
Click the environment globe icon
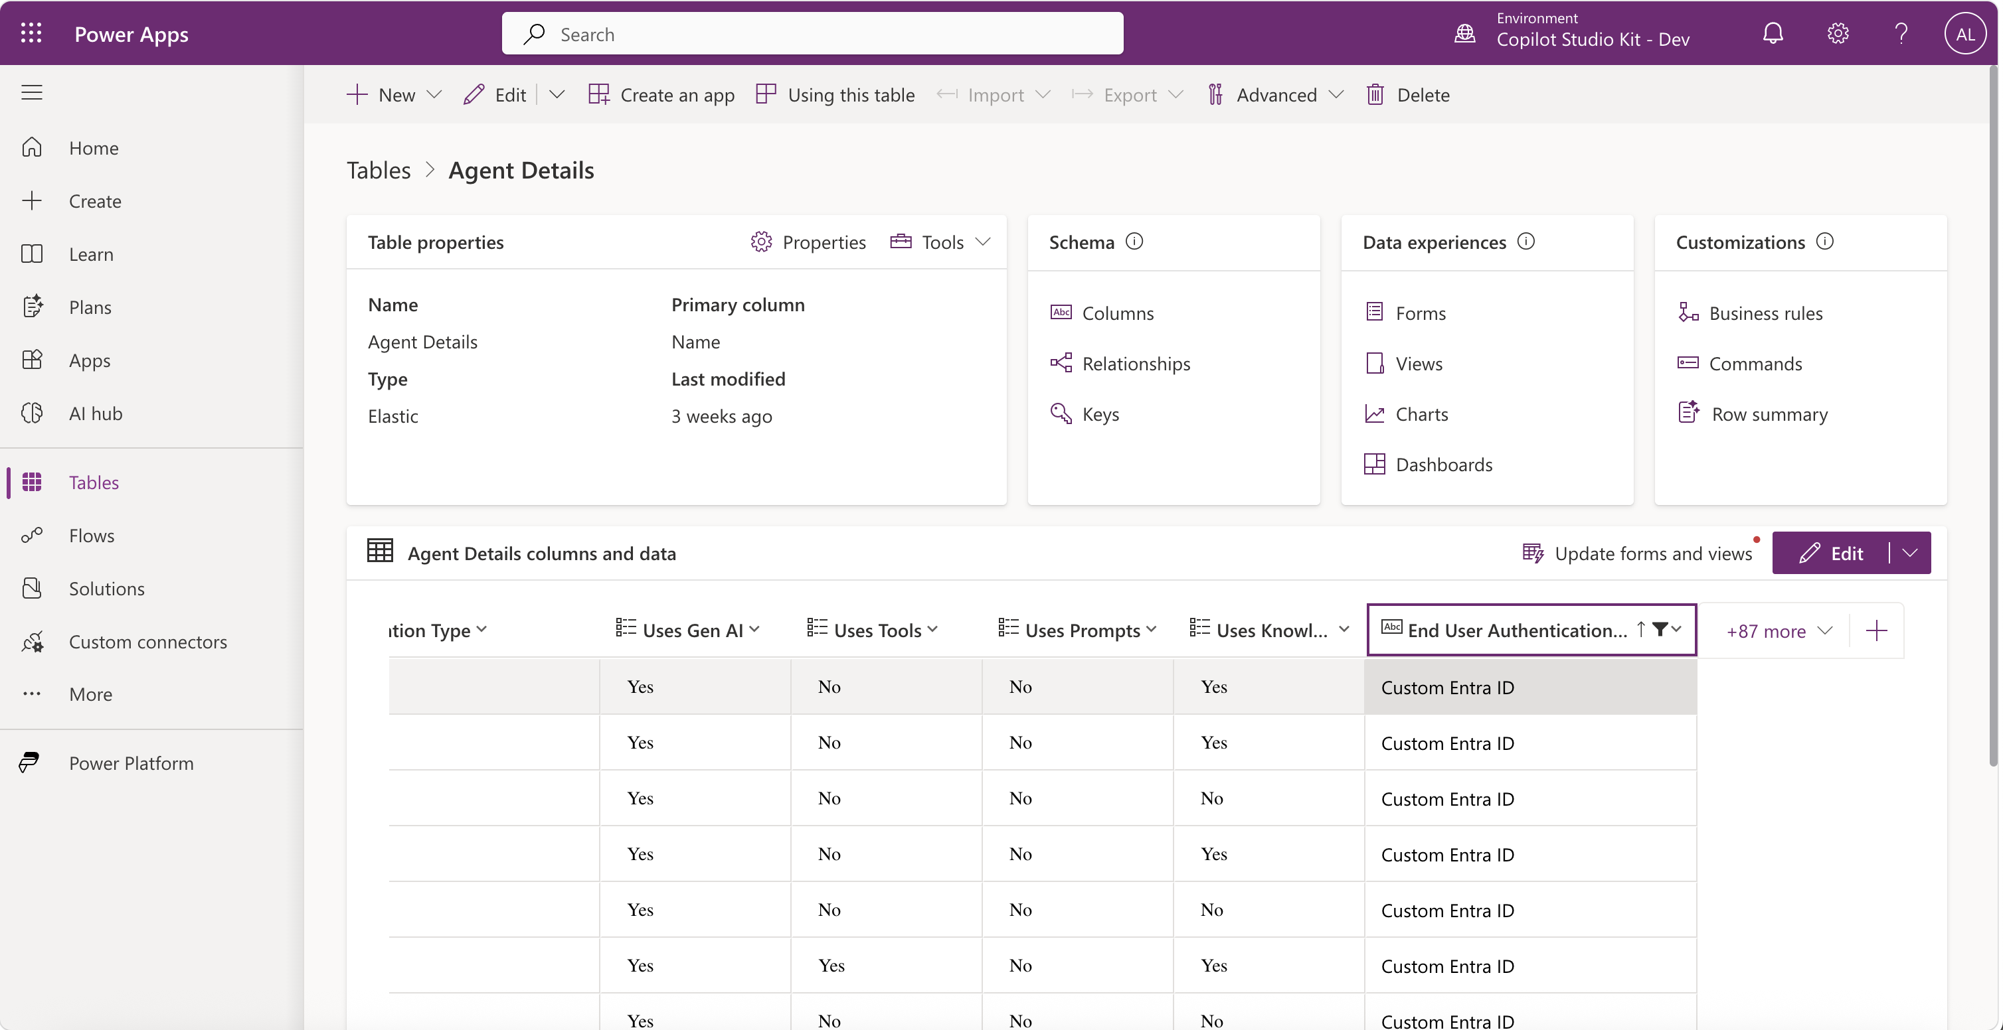click(1465, 33)
